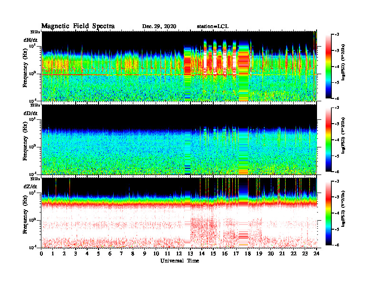Click the date 'Dec. 29, 2020'
377x291 pixels.
pos(159,27)
